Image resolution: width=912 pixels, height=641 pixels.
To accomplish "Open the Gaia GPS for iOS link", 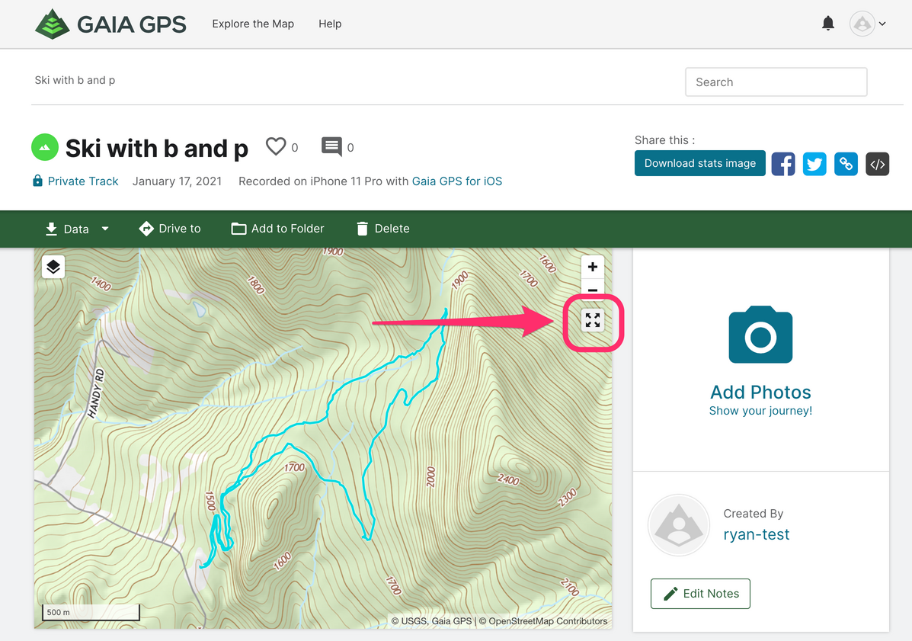I will click(x=456, y=181).
